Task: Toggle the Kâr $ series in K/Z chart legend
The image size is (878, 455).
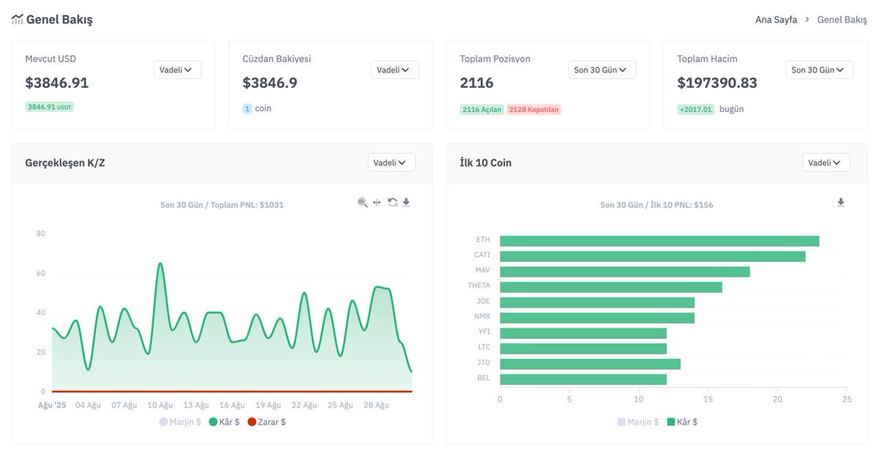Action: pyautogui.click(x=224, y=422)
